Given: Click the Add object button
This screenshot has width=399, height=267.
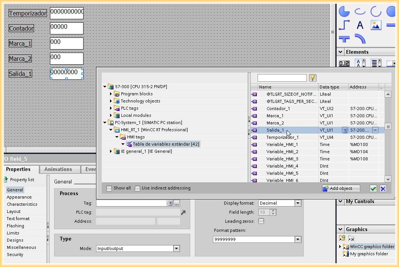Looking at the screenshot, I should coord(341,188).
